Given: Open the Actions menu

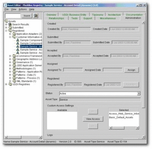Looking at the screenshot, I should [22, 10].
